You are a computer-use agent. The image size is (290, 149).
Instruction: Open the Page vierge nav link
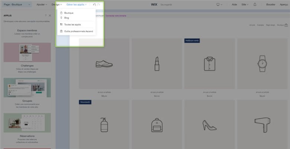270,25
